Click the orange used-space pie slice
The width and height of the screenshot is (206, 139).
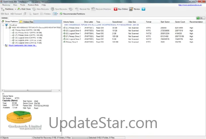coord(19,119)
